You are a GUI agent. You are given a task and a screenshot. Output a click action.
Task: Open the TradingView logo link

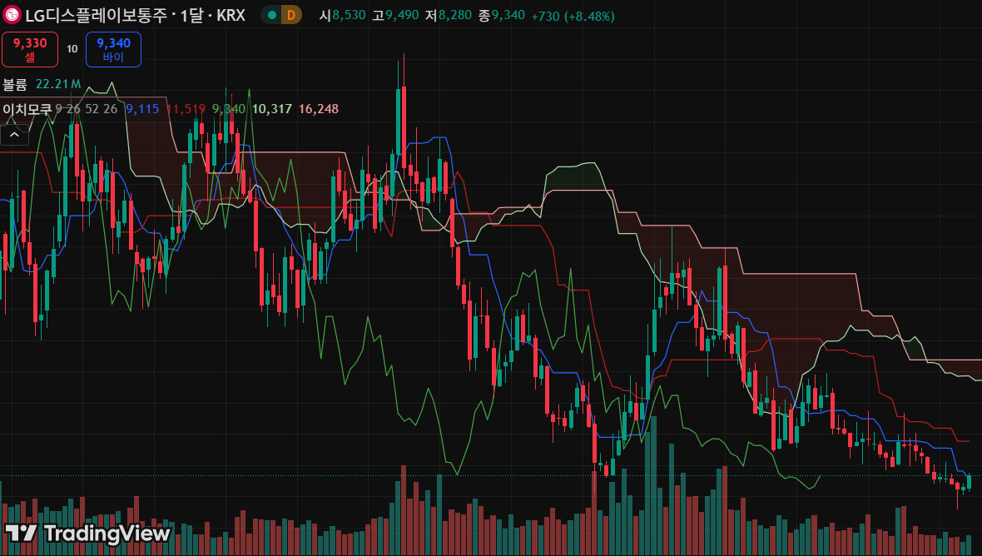pyautogui.click(x=87, y=533)
